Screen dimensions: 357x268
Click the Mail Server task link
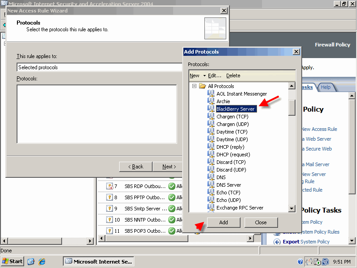click(316, 164)
